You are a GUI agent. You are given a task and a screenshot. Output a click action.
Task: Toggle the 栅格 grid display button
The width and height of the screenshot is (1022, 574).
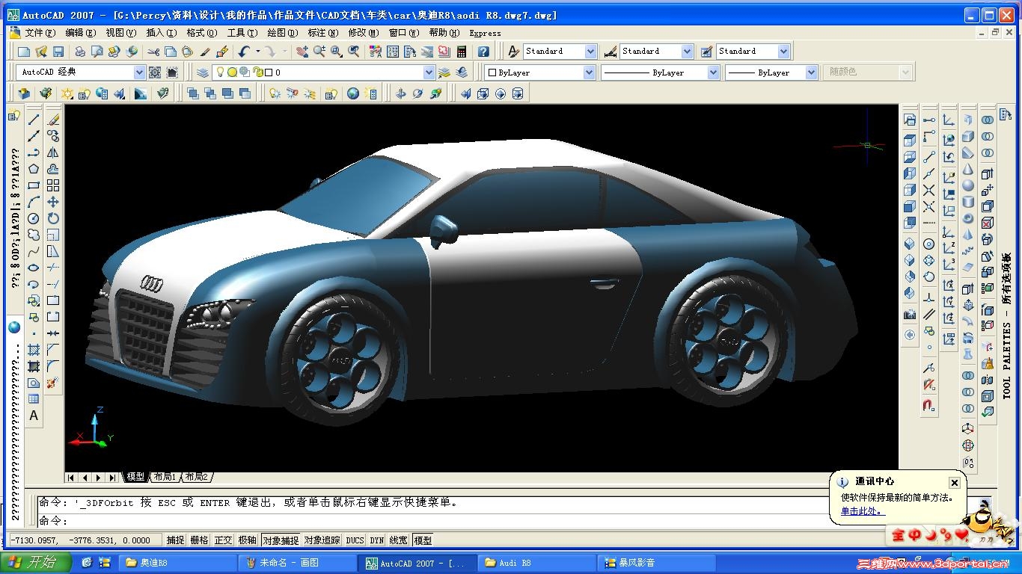pos(200,540)
